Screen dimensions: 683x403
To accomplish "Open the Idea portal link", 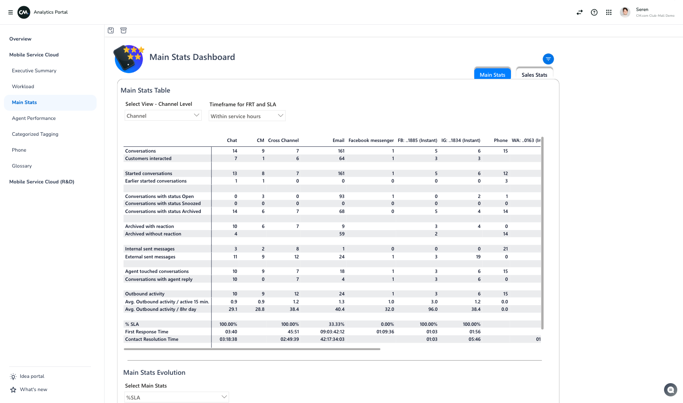I will click(32, 377).
